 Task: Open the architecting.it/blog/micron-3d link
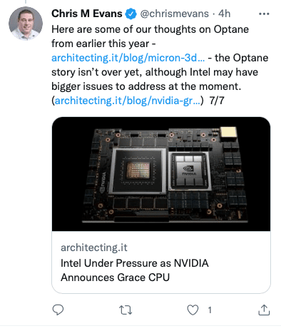click(128, 58)
